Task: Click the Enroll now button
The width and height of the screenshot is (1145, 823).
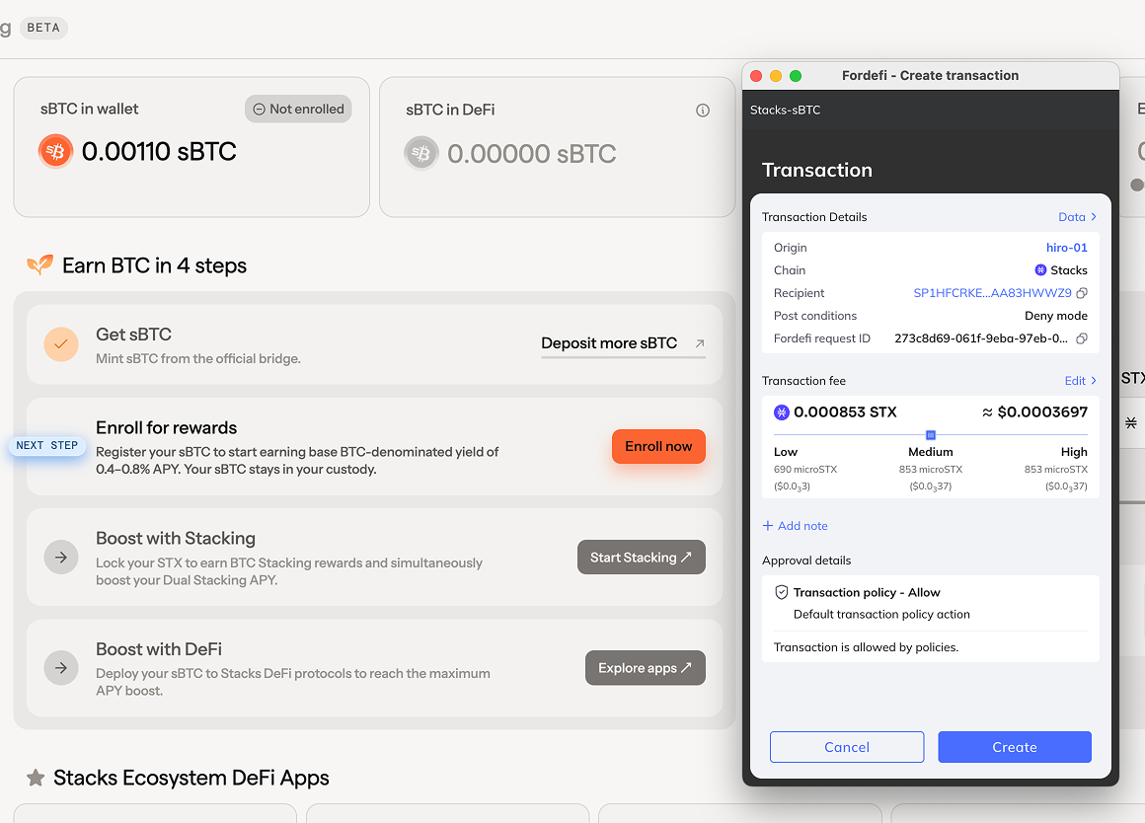Action: click(x=658, y=447)
